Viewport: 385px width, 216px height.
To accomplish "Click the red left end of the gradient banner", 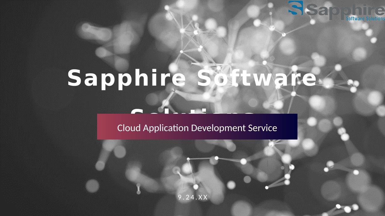I will 103,127.
